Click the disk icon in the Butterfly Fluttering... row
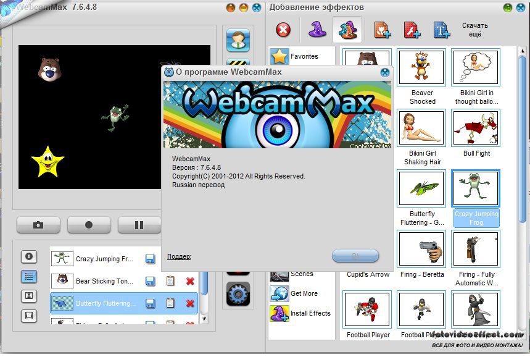The image size is (530, 357). [x=150, y=303]
